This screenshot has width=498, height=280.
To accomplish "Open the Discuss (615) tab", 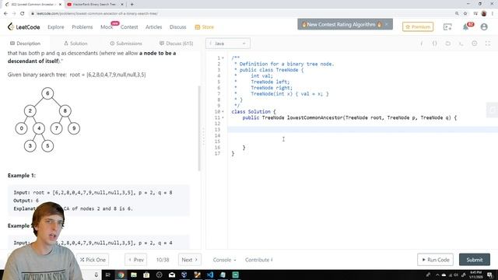I will pos(177,44).
